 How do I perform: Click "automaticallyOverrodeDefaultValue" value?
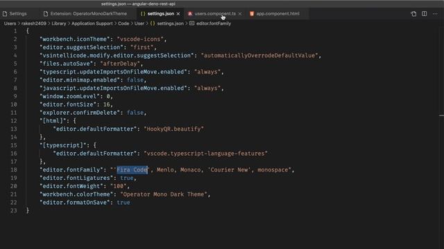[x=259, y=55]
